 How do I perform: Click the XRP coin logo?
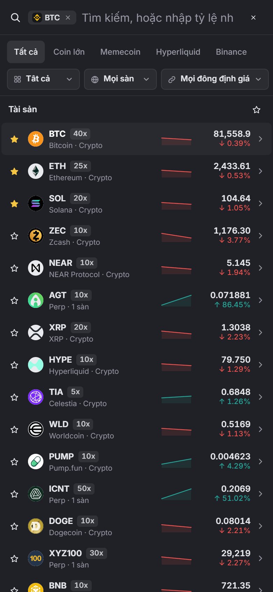click(x=36, y=332)
